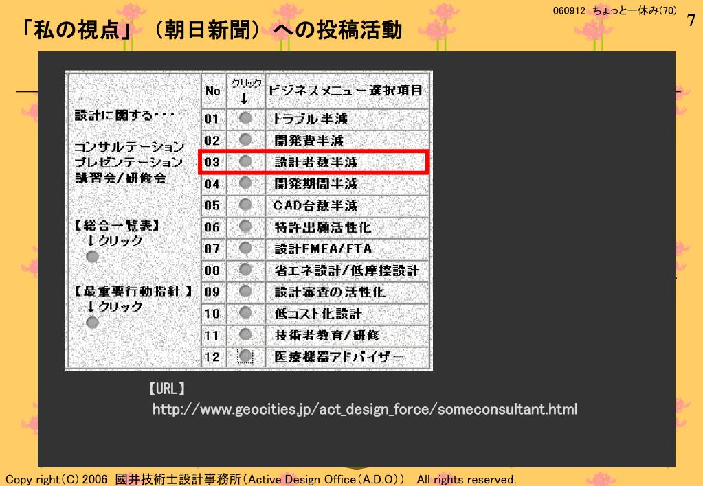The width and height of the screenshot is (703, 486).
Task: Click the 省エネ設計/低摩擦設計 menu text
Action: (346, 270)
